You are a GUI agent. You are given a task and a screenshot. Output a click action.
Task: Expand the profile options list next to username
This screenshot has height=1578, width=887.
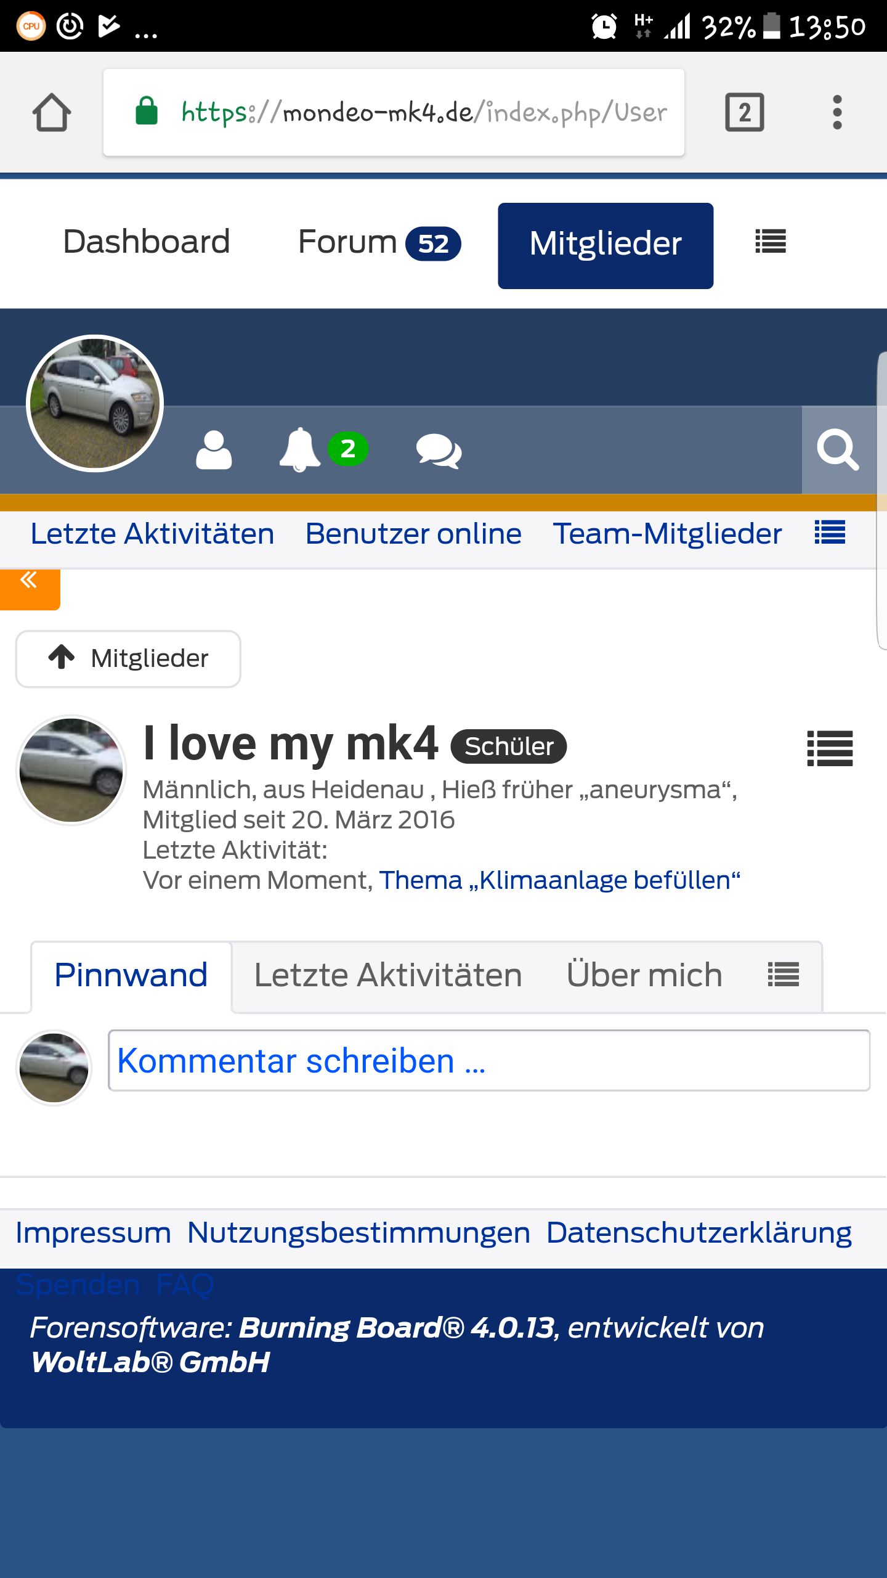pyautogui.click(x=830, y=748)
